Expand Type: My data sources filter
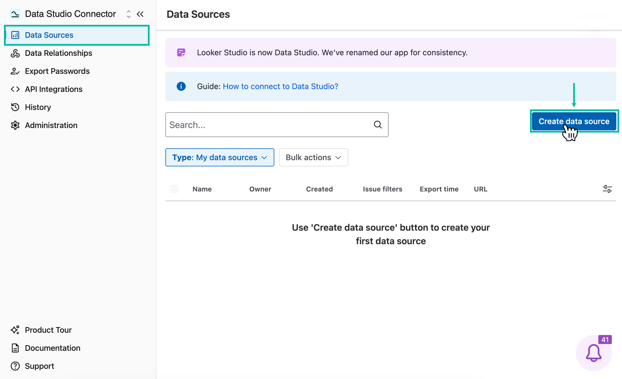This screenshot has width=622, height=379. (x=220, y=157)
